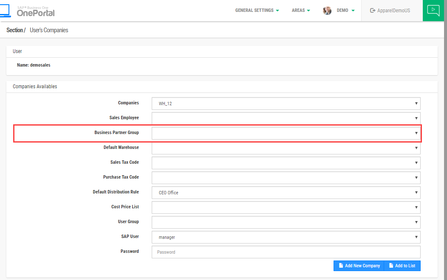Click into the Password input field
The image size is (447, 280).
pyautogui.click(x=286, y=252)
